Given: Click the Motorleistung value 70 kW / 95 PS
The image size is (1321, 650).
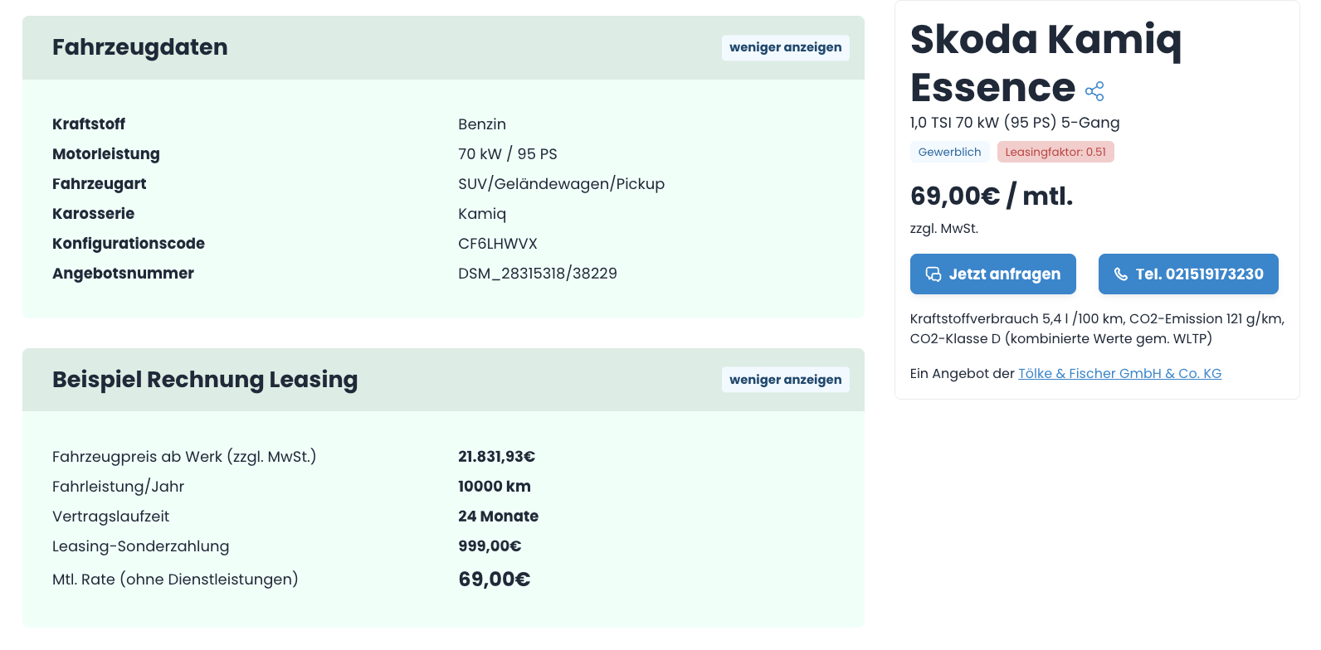Looking at the screenshot, I should [508, 154].
